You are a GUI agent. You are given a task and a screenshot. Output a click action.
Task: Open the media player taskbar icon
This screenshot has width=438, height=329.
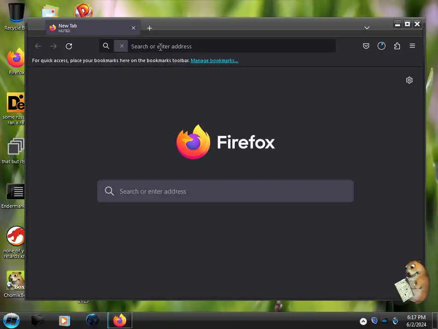64,320
